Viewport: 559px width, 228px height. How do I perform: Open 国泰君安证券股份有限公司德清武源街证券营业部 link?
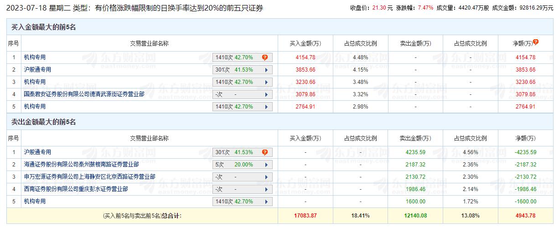pos(84,94)
